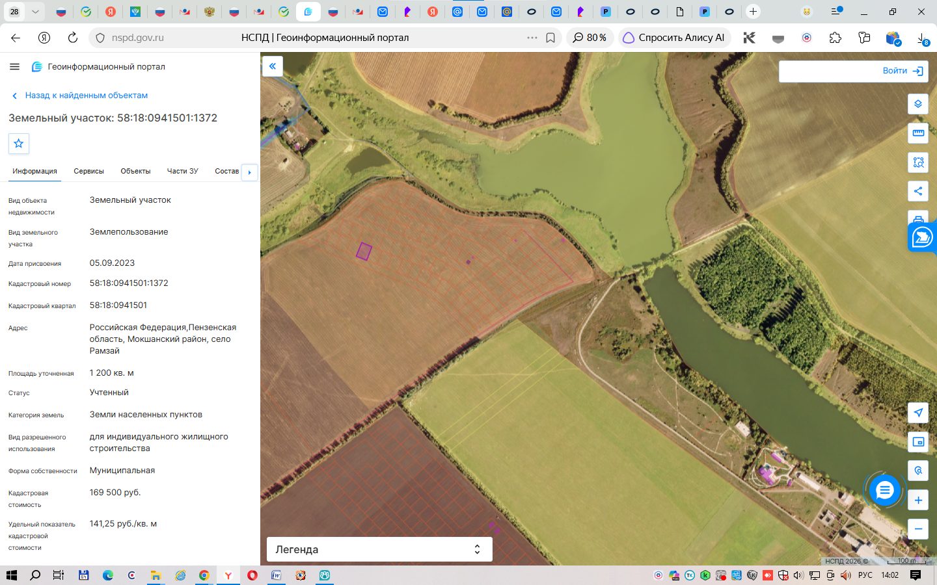Center the map on my location

[x=918, y=413]
